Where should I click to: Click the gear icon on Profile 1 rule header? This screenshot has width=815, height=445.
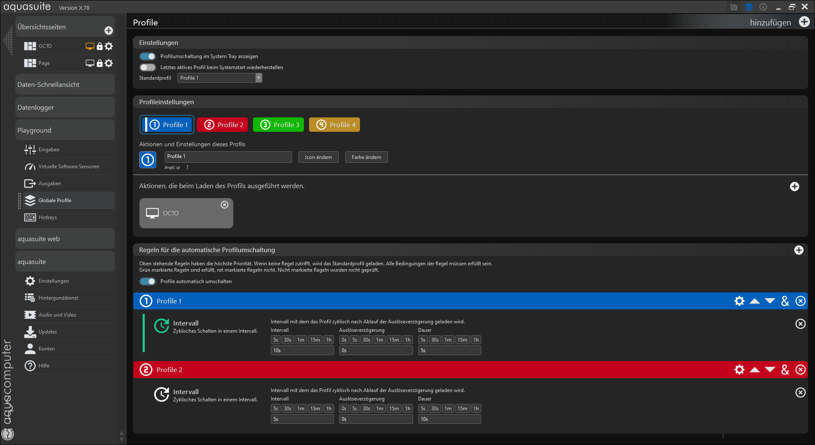tap(739, 301)
